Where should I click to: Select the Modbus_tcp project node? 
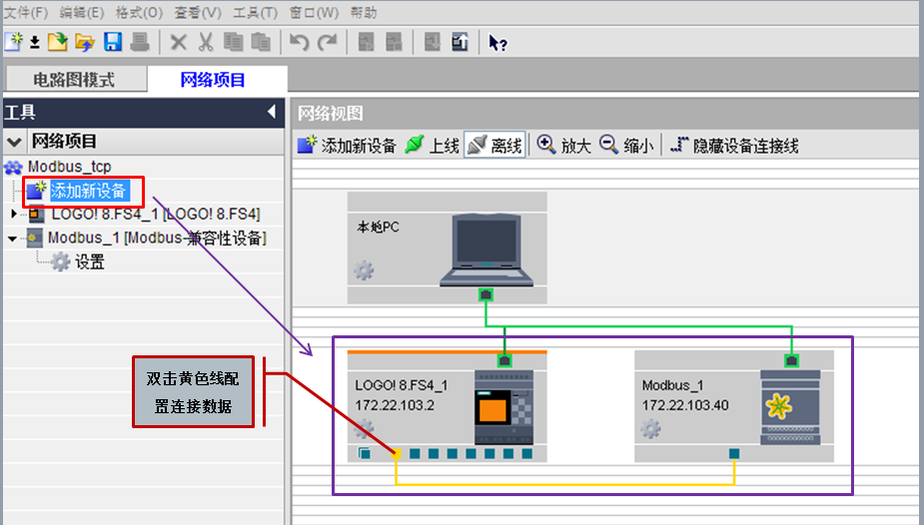[70, 167]
